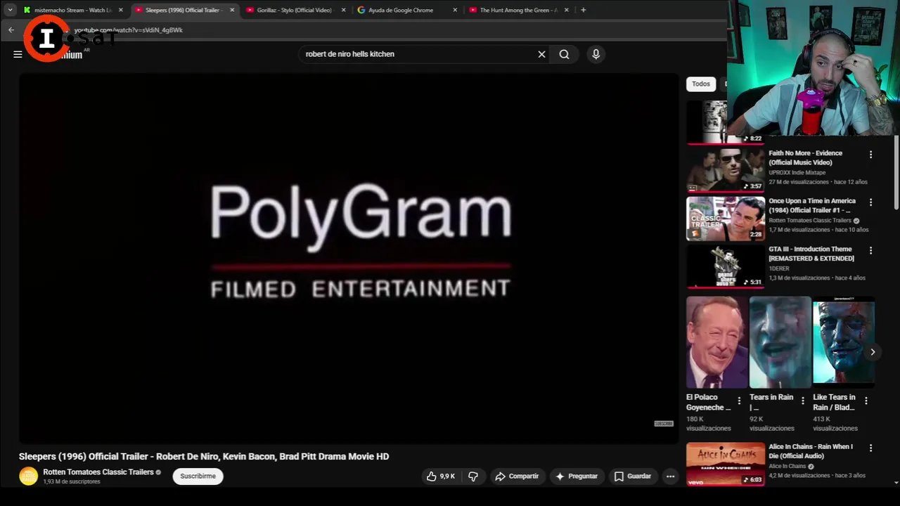This screenshot has height=506, width=900.
Task: Open Rotten Tomatoes Classic Trailers channel name
Action: pyautogui.click(x=98, y=472)
